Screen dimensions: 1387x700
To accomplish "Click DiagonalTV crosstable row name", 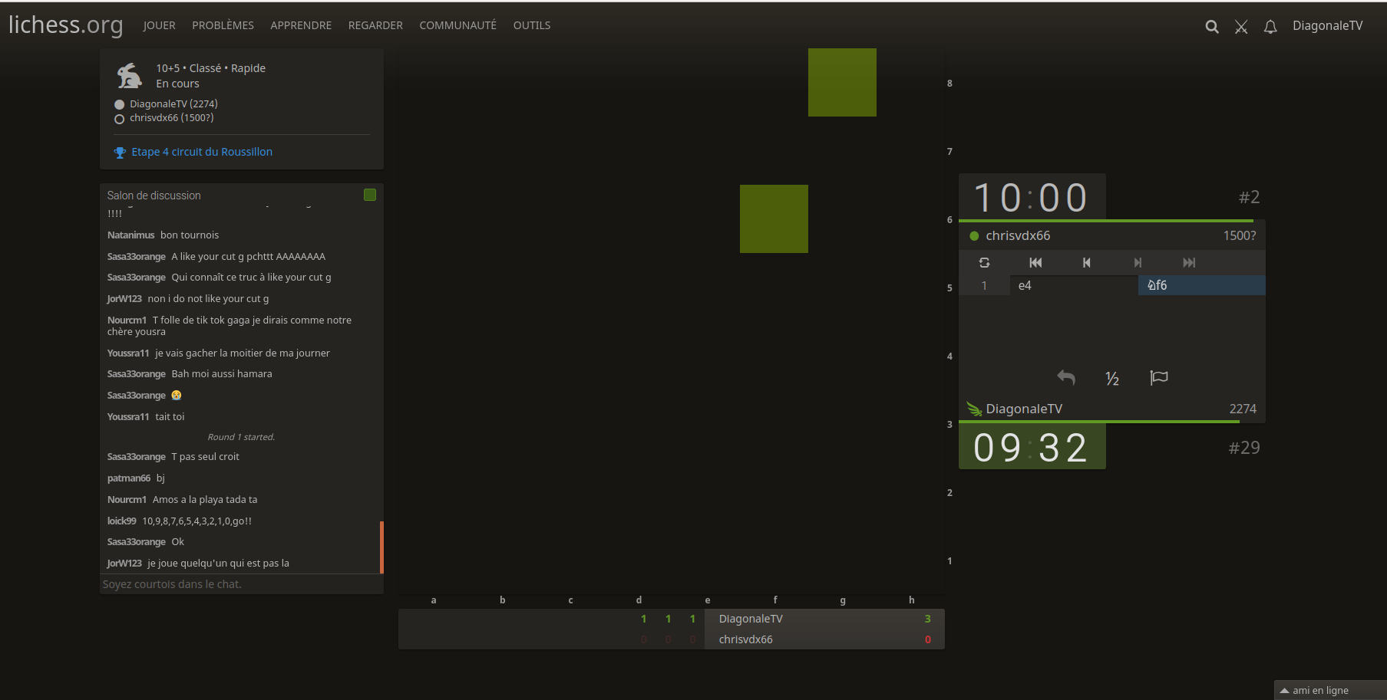I will tap(751, 619).
